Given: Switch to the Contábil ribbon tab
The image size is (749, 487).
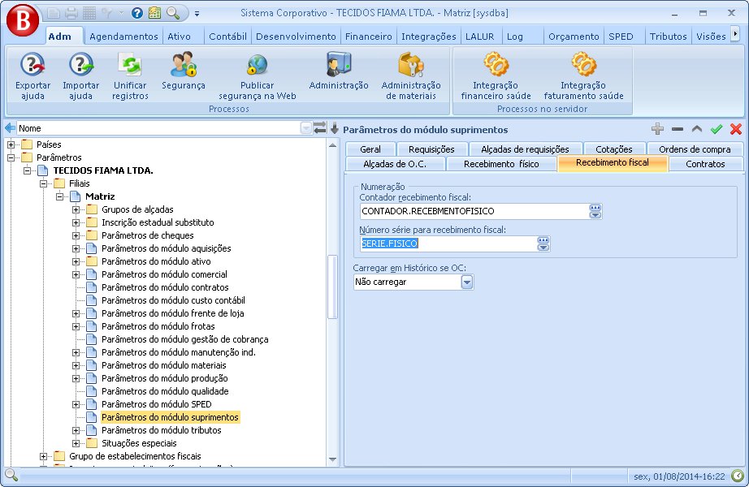Looking at the screenshot, I should click(227, 37).
